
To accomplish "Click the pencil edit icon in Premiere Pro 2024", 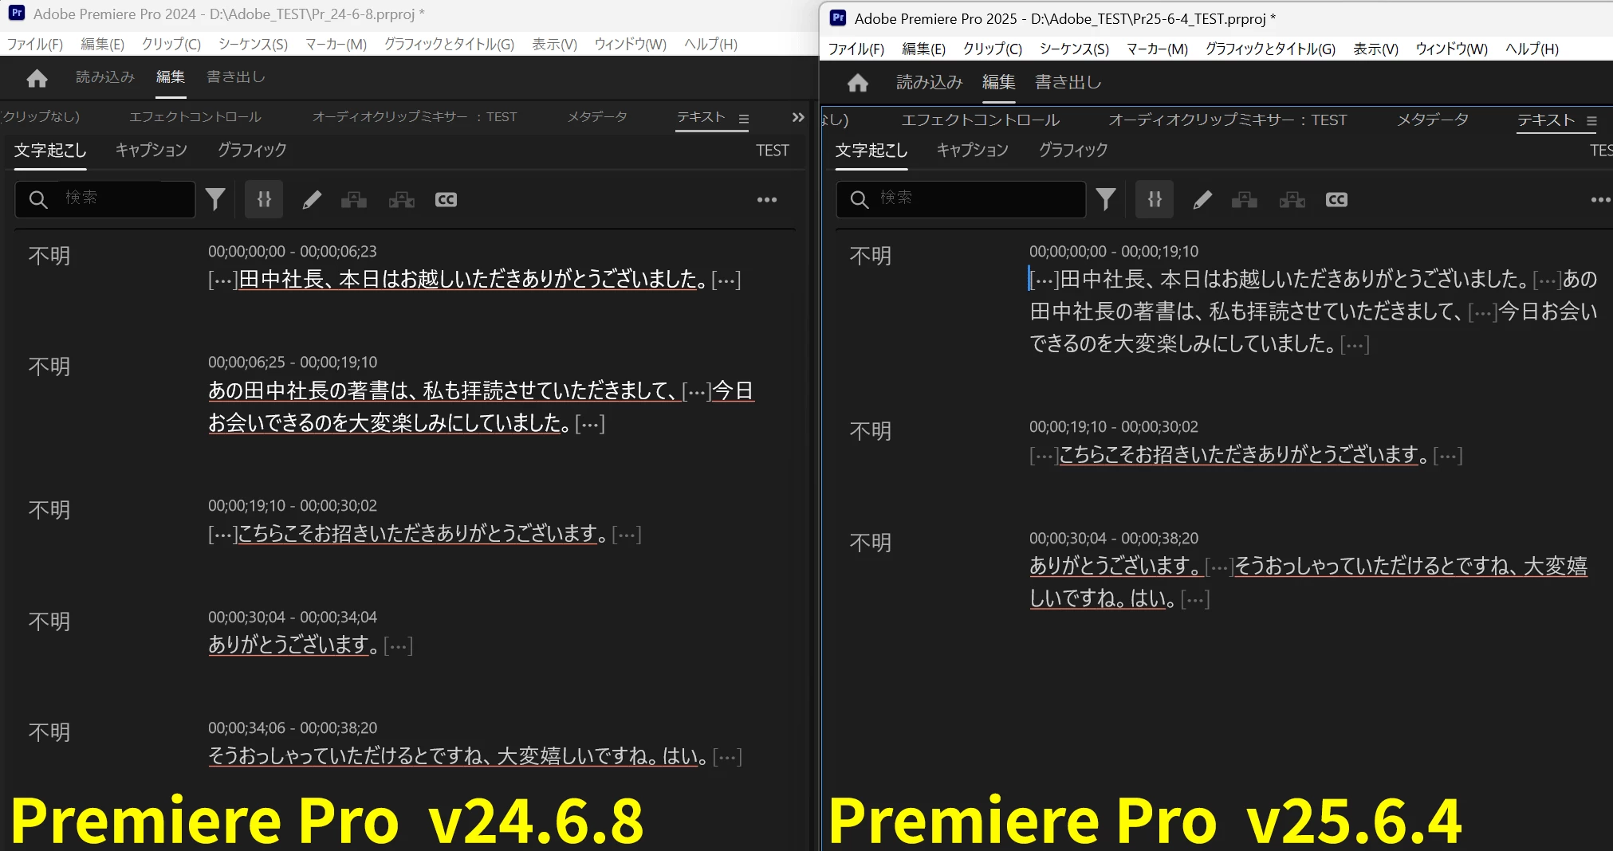I will pos(312,200).
